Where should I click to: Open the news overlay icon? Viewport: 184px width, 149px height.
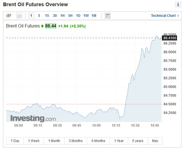pos(108,16)
